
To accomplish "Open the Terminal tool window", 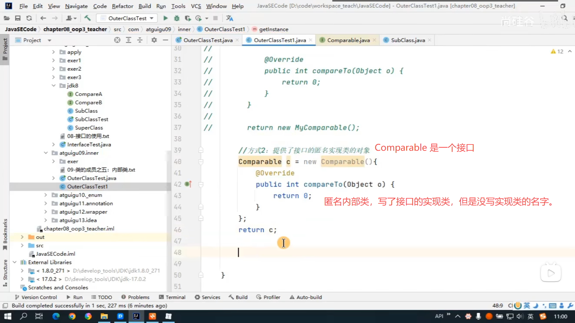I will click(172, 297).
